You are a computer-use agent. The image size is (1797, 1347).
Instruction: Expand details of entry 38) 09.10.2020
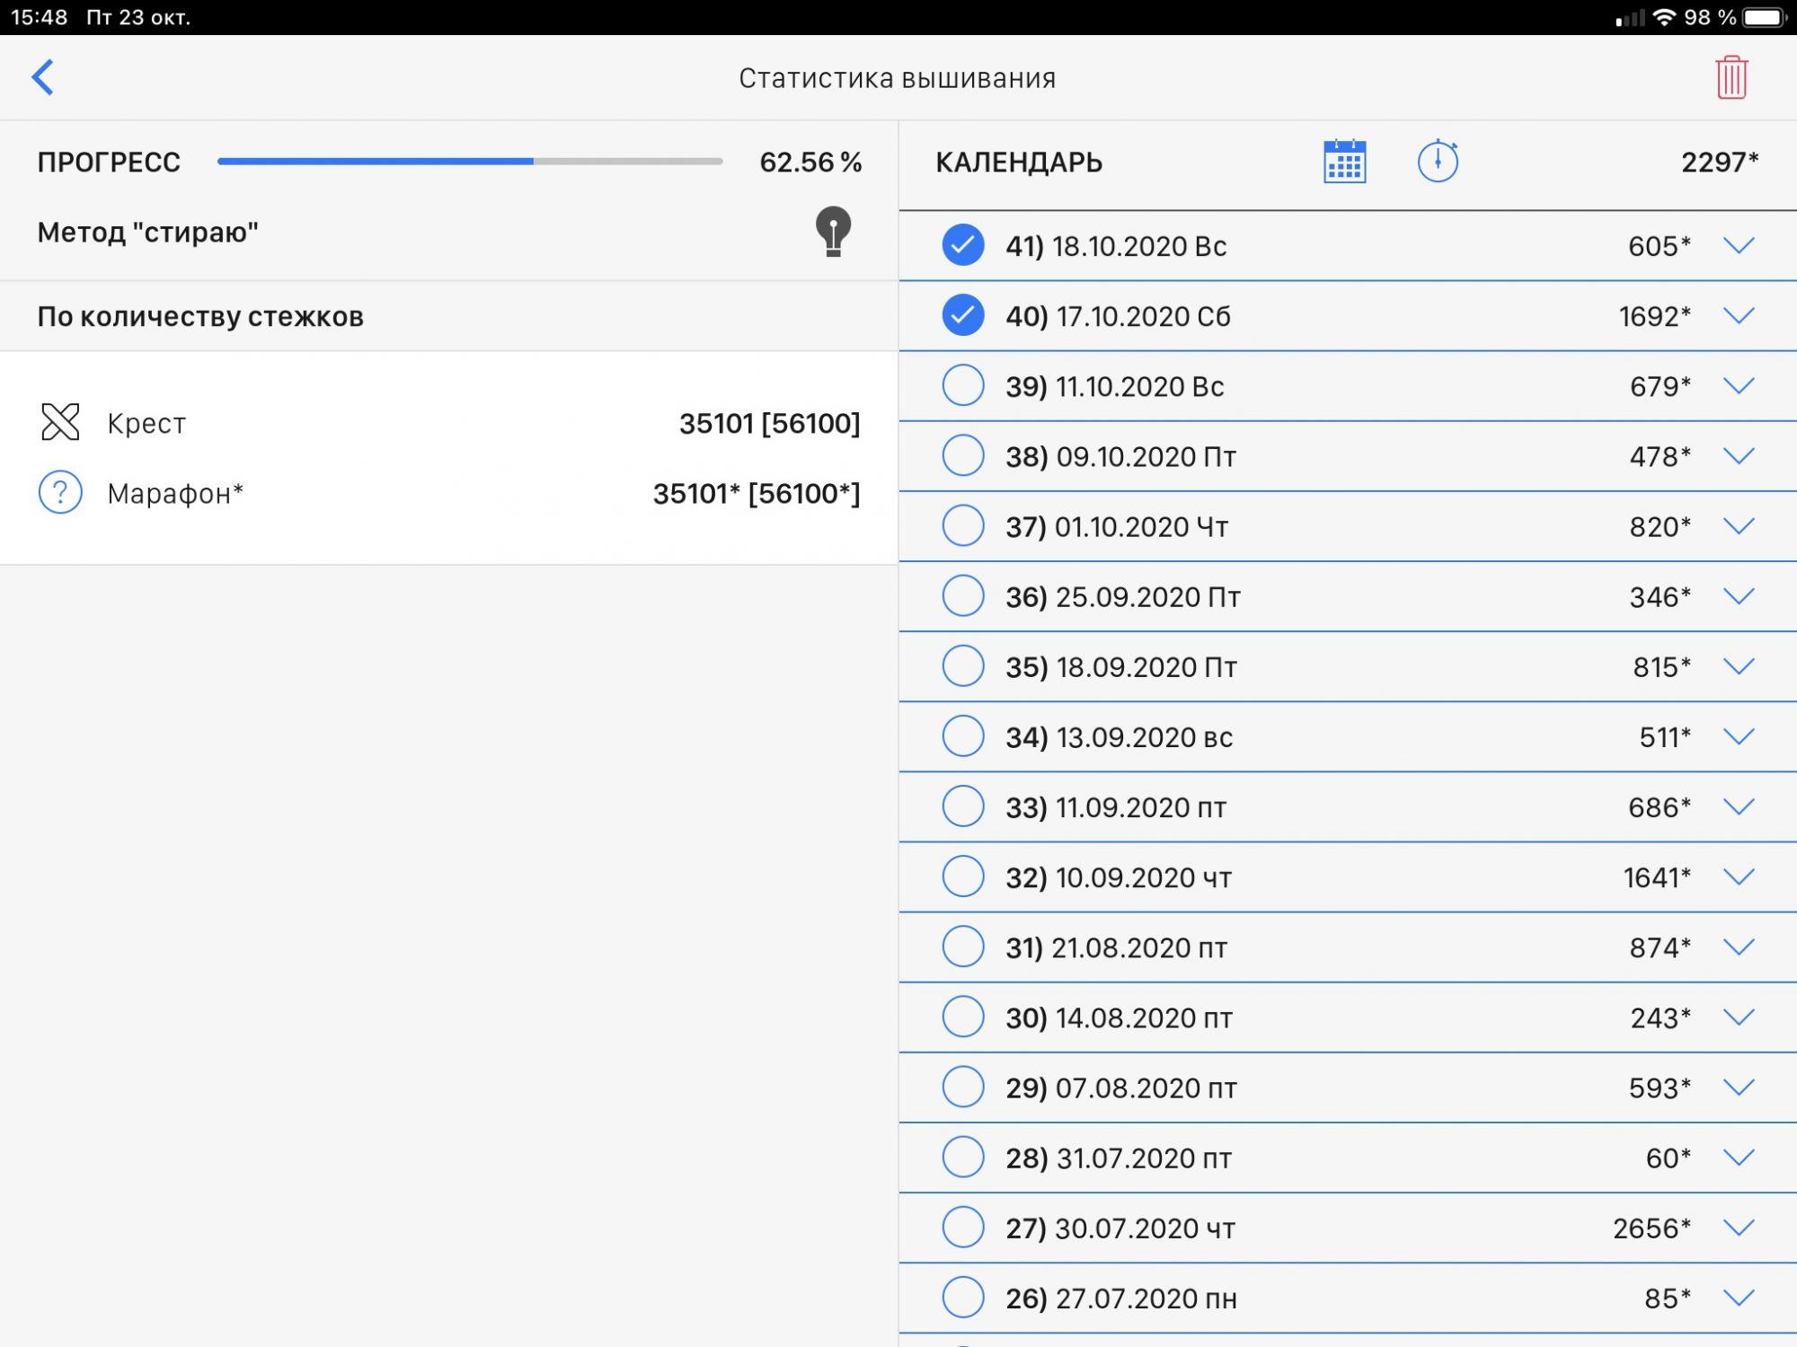[1739, 456]
